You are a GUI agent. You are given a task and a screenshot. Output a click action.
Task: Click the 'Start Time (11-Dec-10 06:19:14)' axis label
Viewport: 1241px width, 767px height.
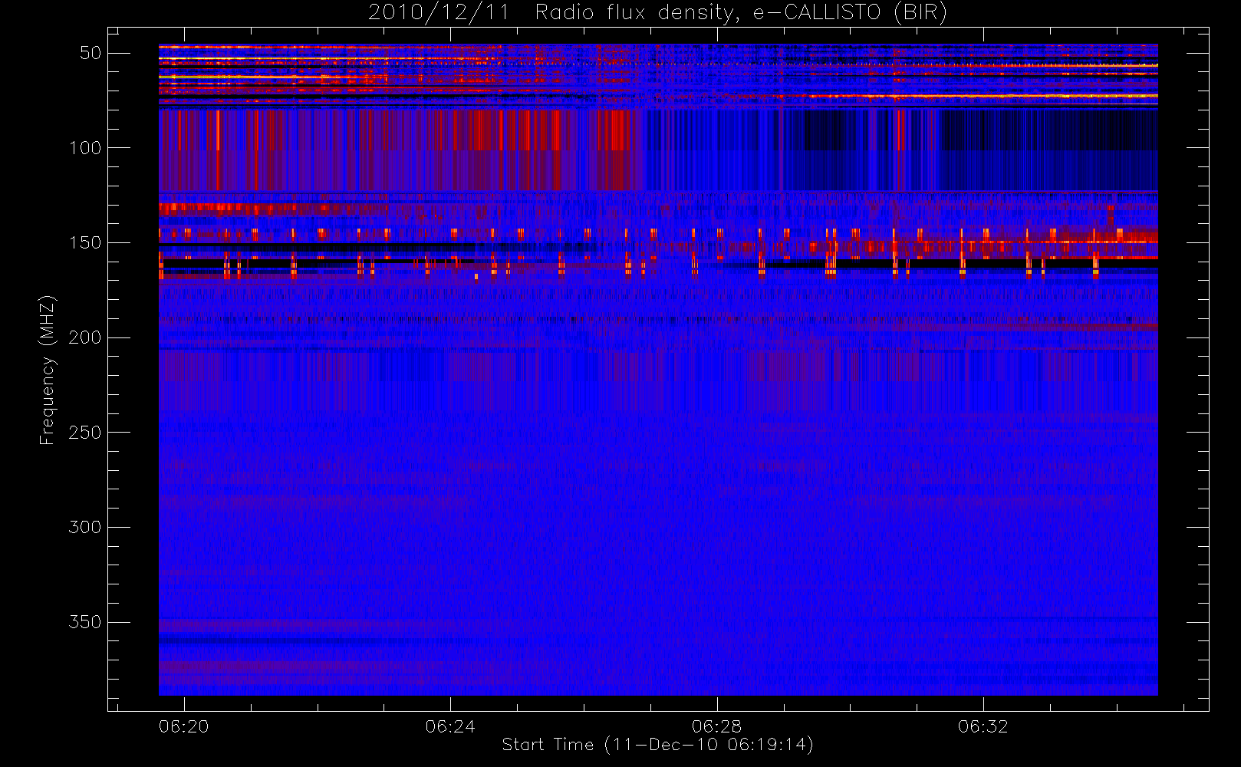click(x=657, y=745)
